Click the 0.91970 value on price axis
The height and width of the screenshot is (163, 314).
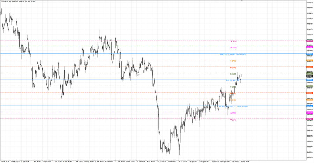(310, 18)
